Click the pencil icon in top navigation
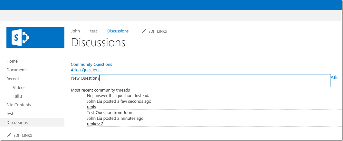This screenshot has width=343, height=141. (144, 31)
